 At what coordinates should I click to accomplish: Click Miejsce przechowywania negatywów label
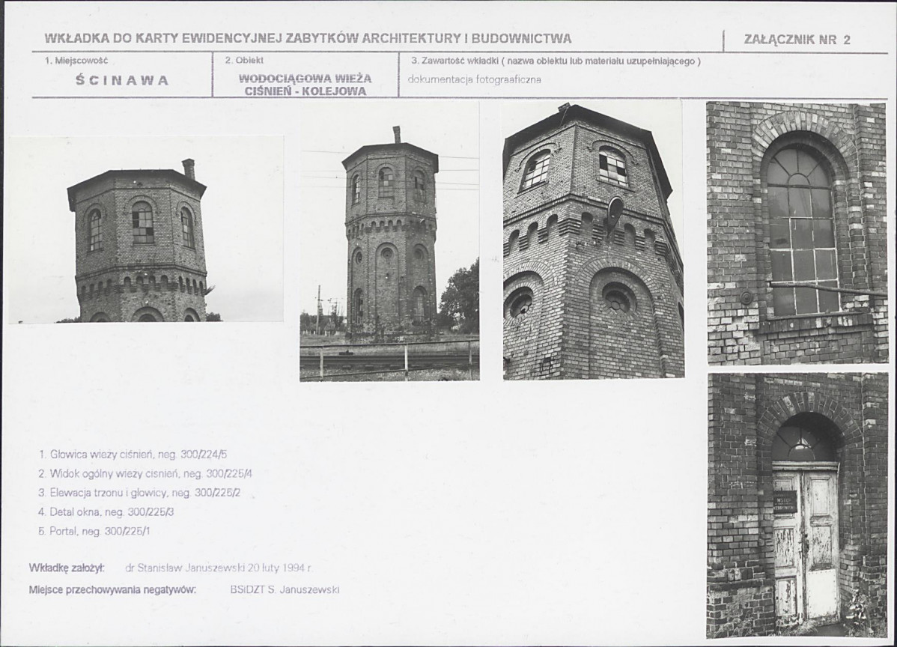112,589
